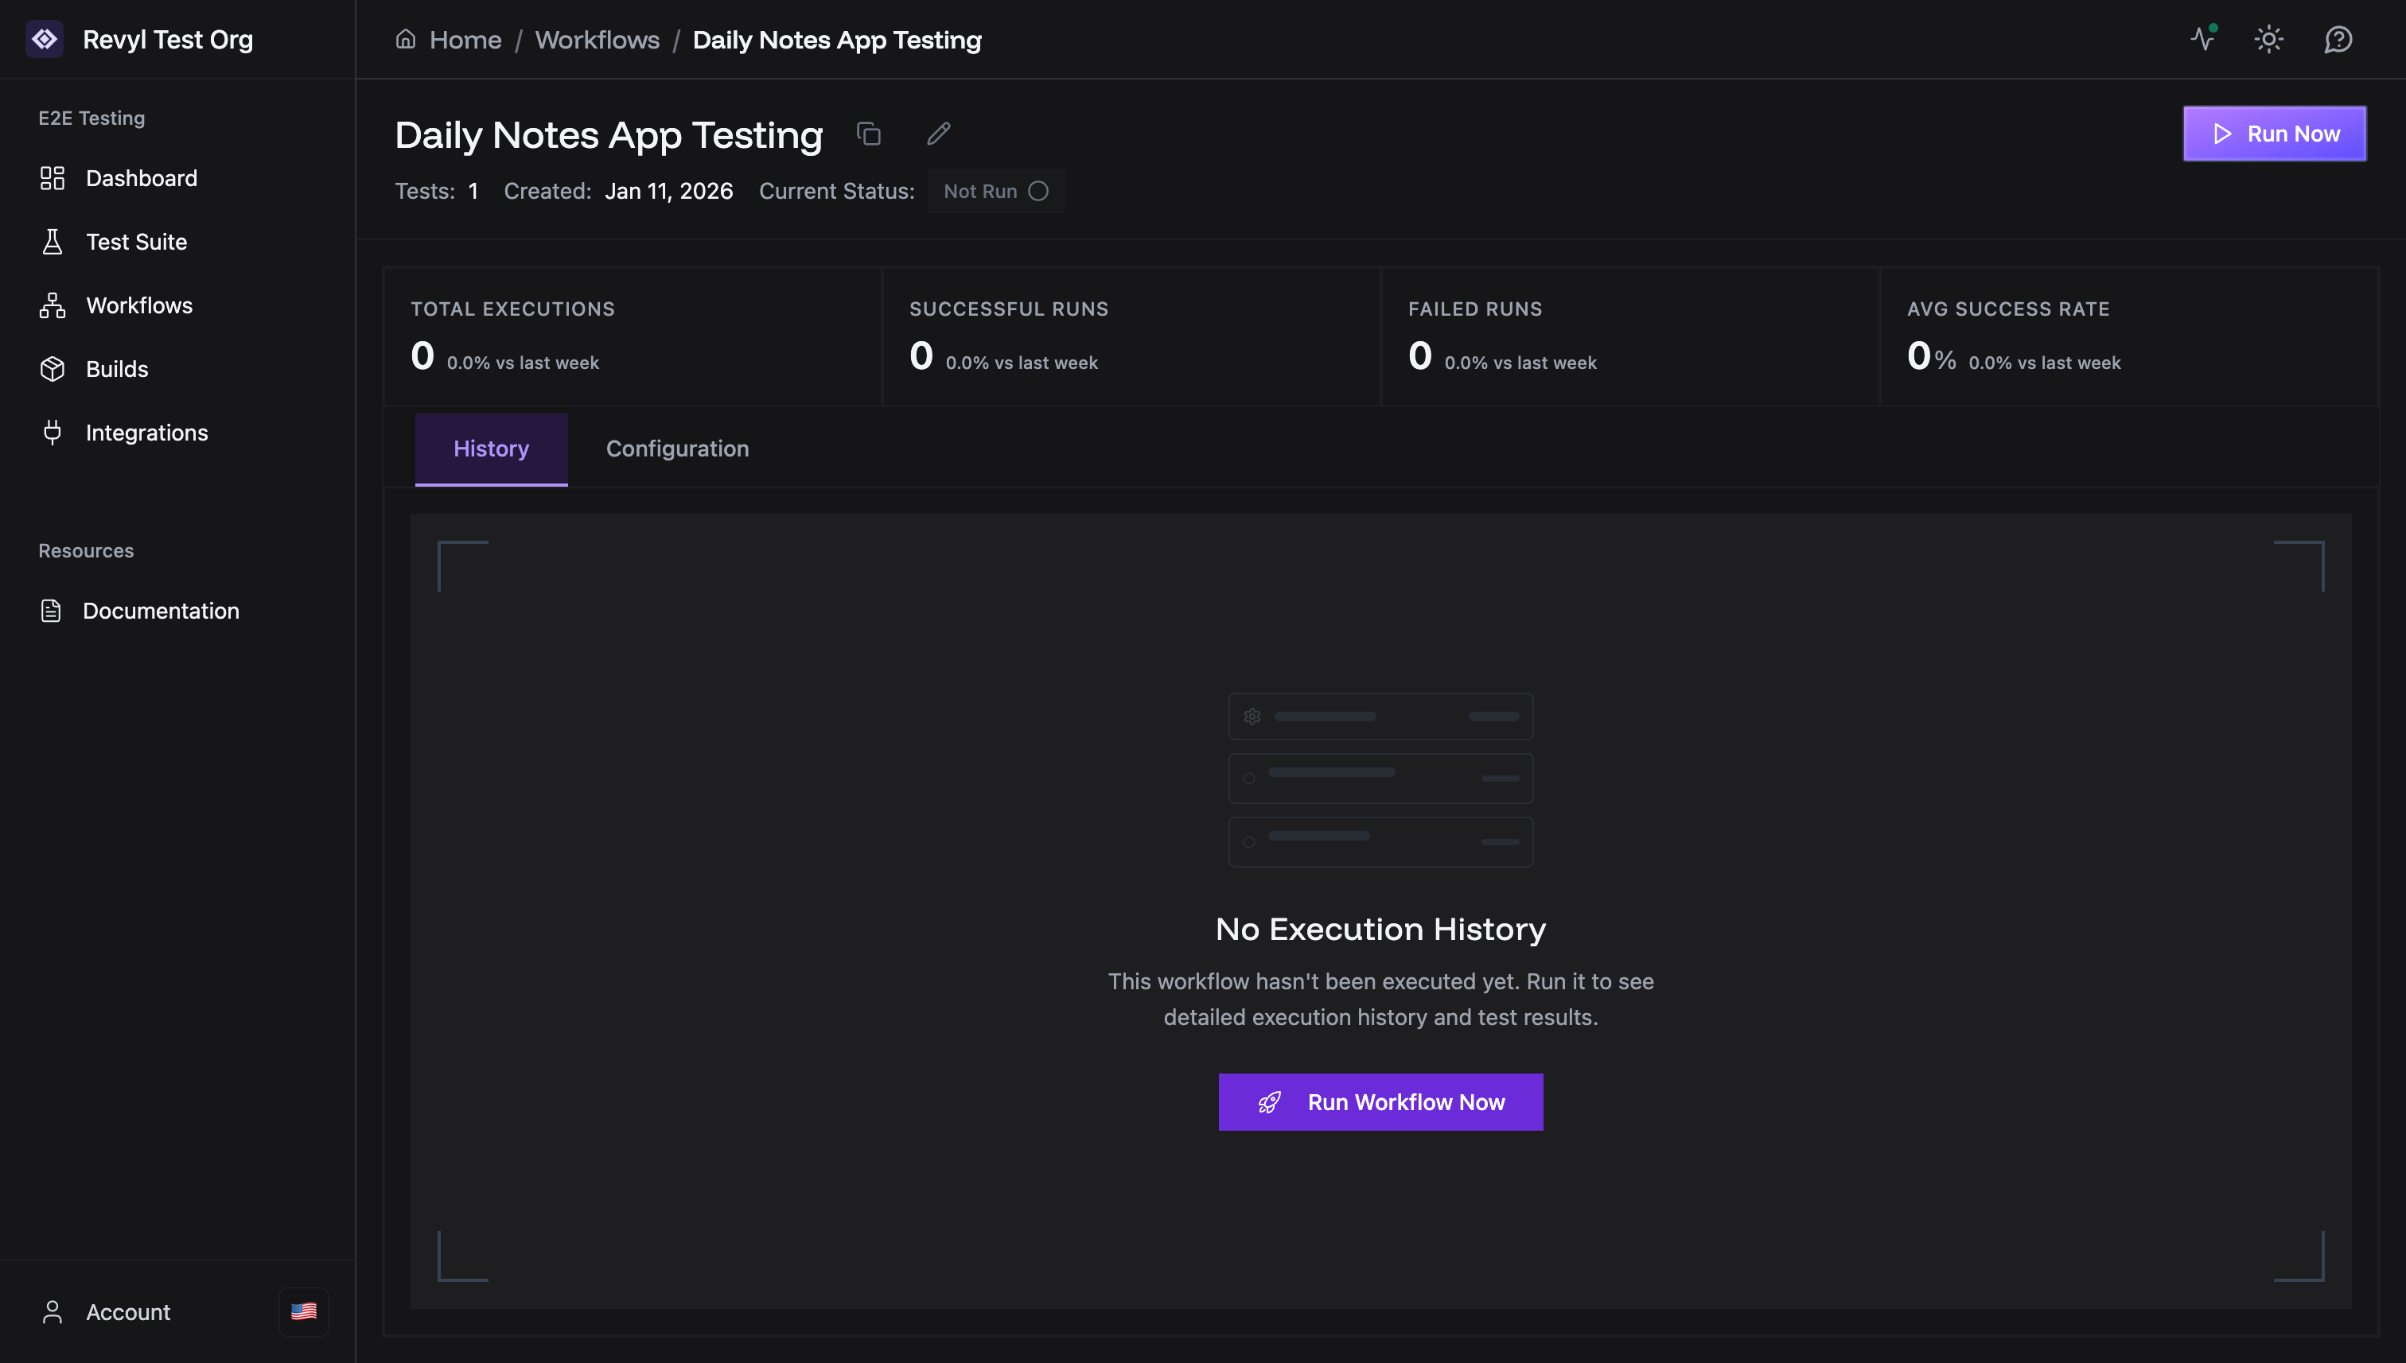Open Home from the breadcrumb
This screenshot has width=2406, height=1363.
[x=465, y=39]
